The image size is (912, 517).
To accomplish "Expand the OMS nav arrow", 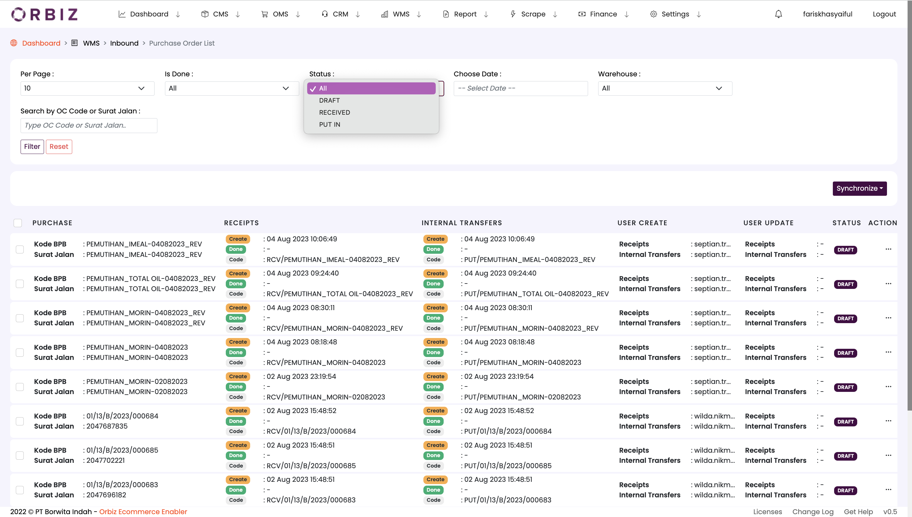I will 298,14.
